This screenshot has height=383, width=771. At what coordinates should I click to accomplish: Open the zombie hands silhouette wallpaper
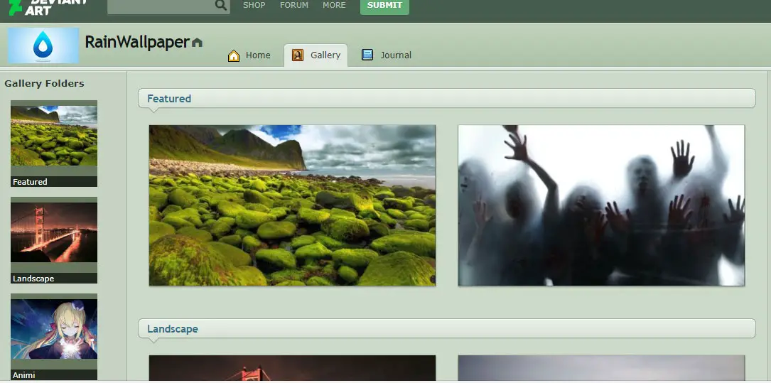point(601,205)
